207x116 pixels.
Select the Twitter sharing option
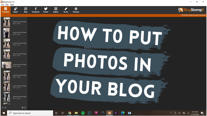[46, 10]
